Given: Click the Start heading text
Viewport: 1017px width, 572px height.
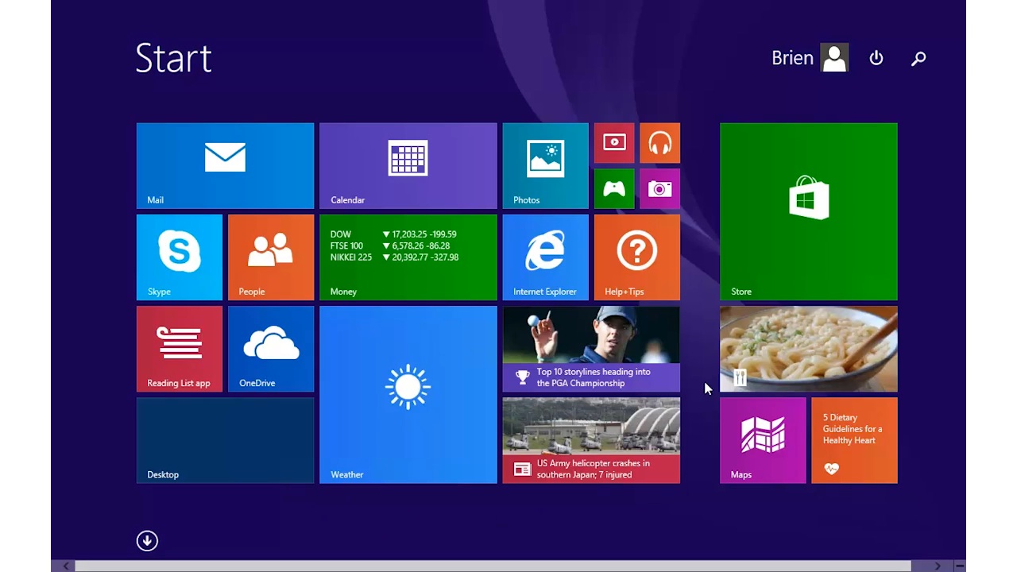Looking at the screenshot, I should point(173,58).
